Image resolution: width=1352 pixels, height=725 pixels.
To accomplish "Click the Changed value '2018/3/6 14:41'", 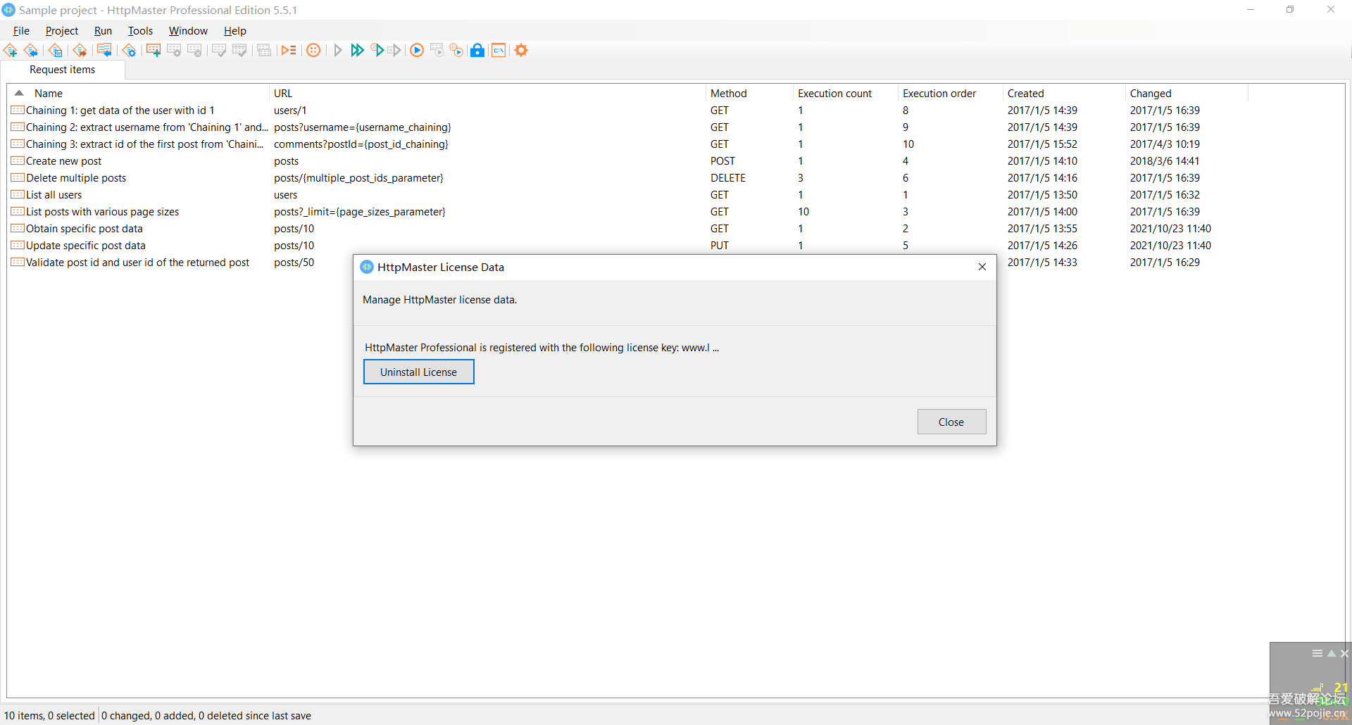I will click(x=1165, y=161).
